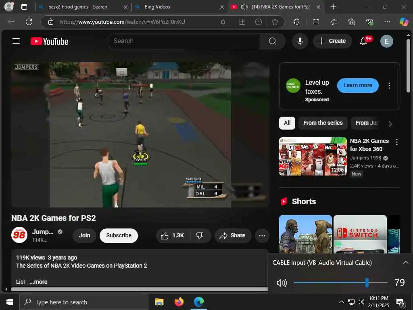Screen dimensions: 413x310
Task: Open the Windows Start menu
Action: tap(10, 302)
